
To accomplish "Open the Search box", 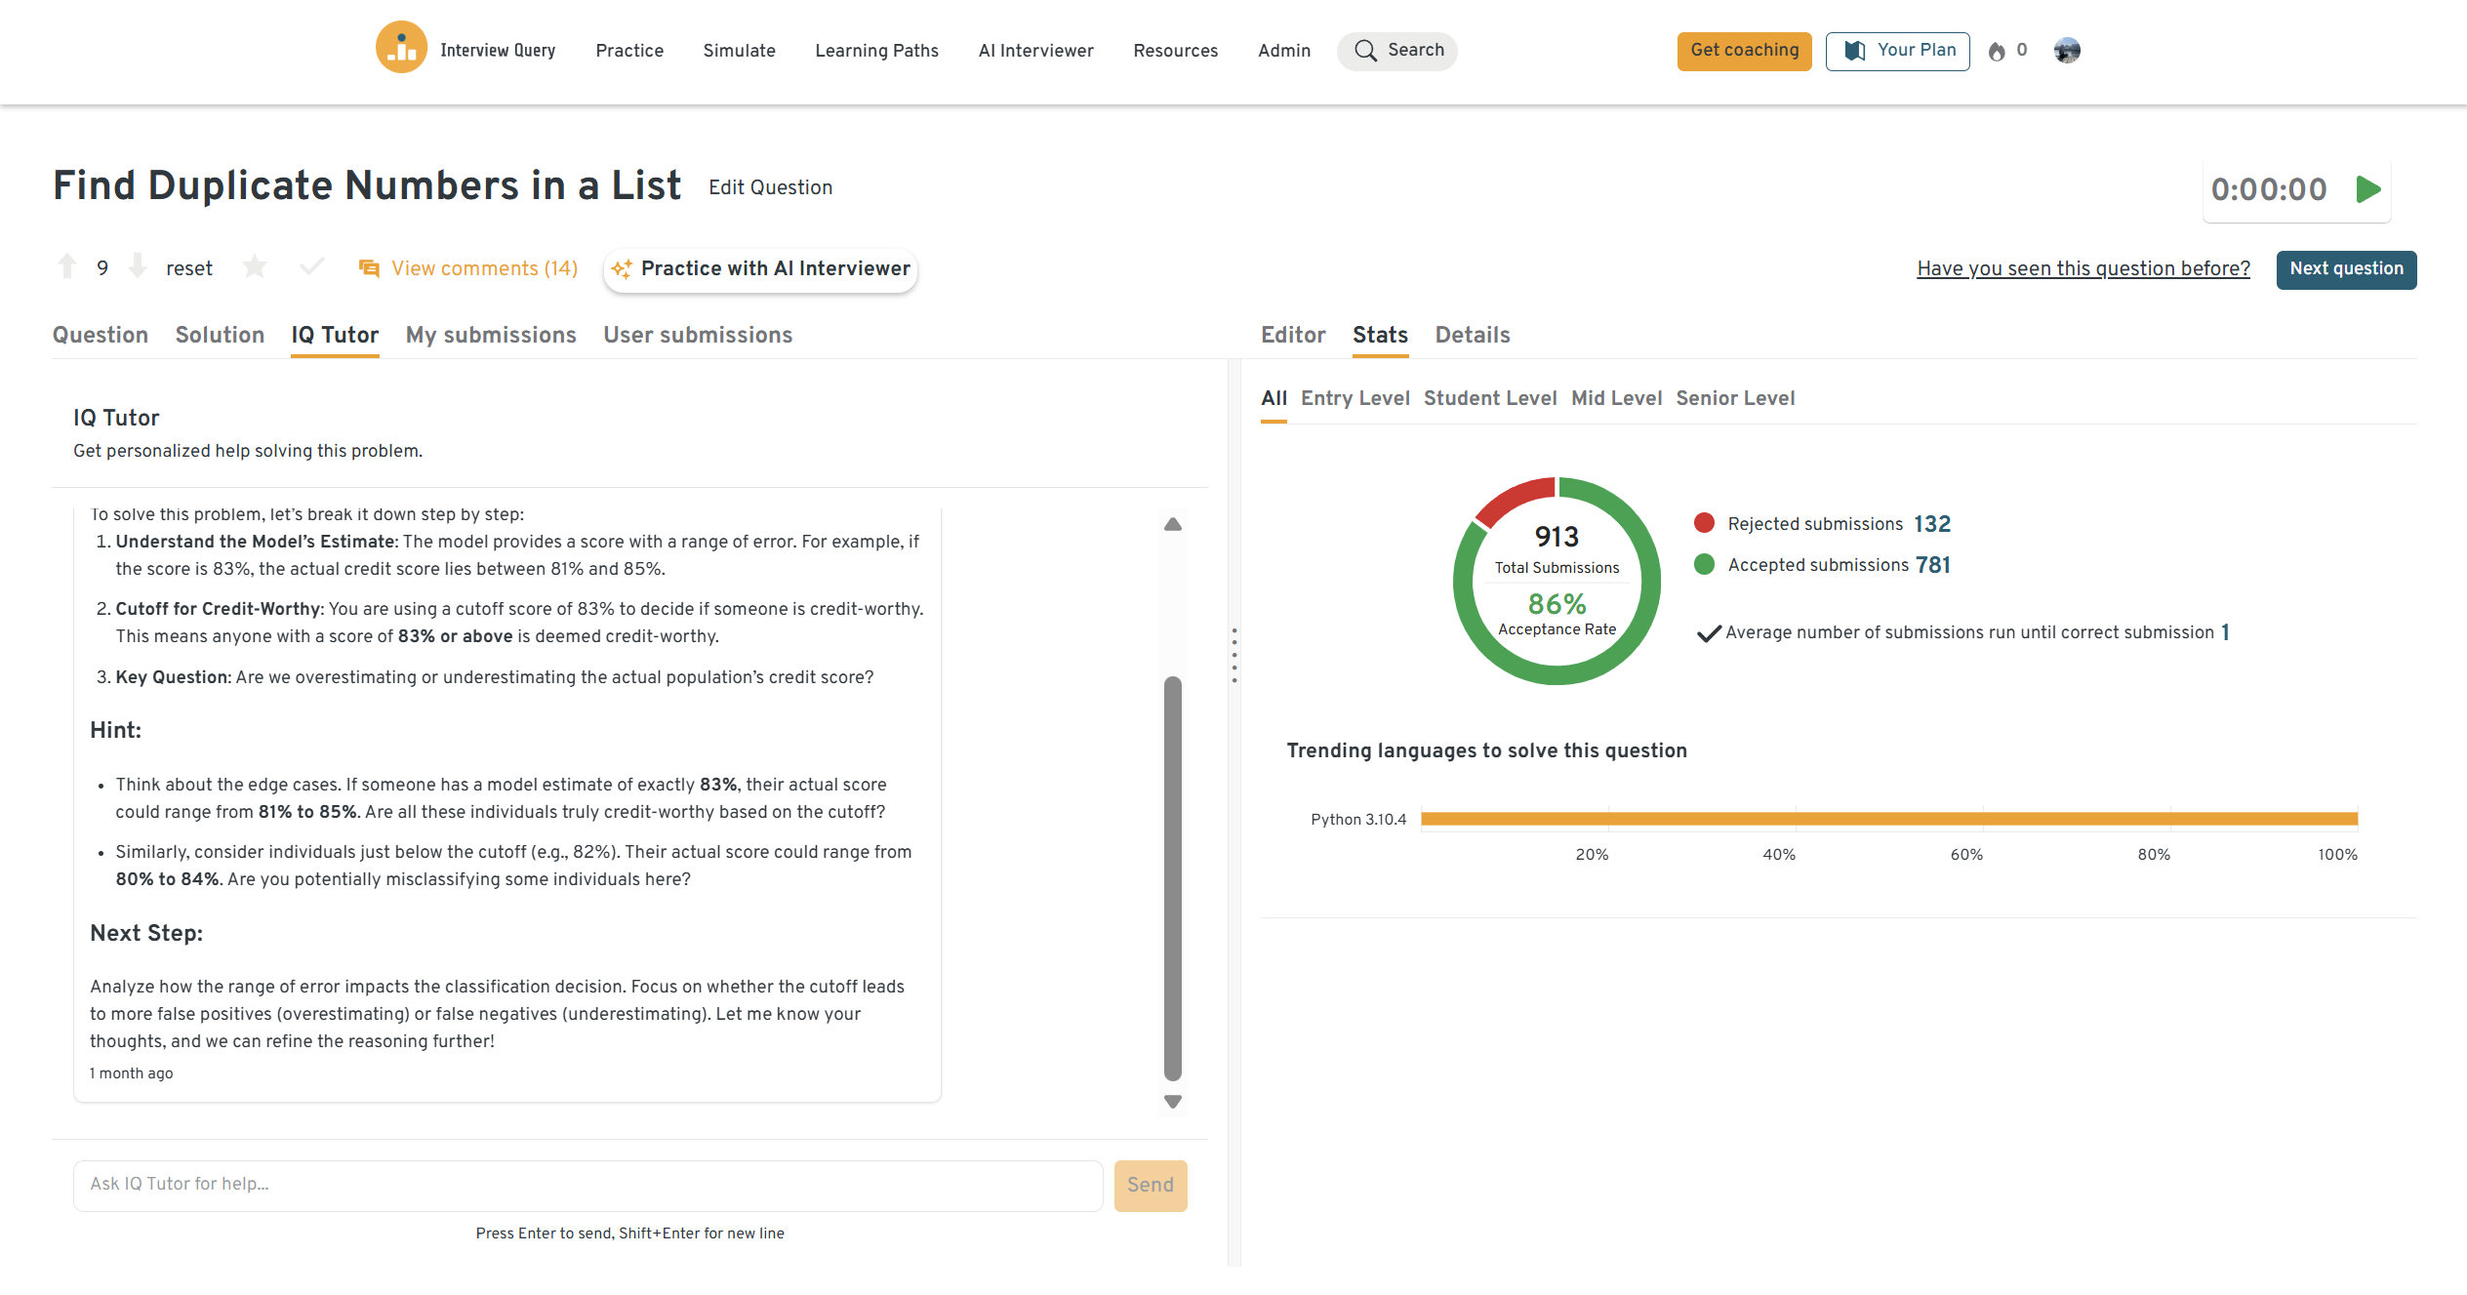I will [x=1396, y=51].
